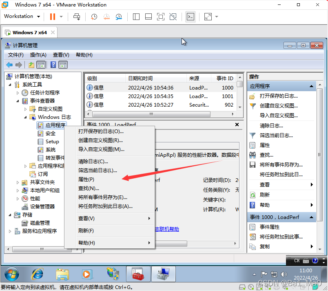Click Action Center flag icon in tray

pos(264,274)
